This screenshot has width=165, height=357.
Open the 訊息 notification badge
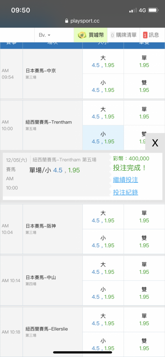pyautogui.click(x=145, y=35)
